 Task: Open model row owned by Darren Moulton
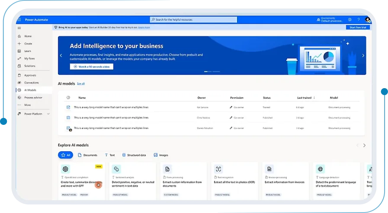211,128
